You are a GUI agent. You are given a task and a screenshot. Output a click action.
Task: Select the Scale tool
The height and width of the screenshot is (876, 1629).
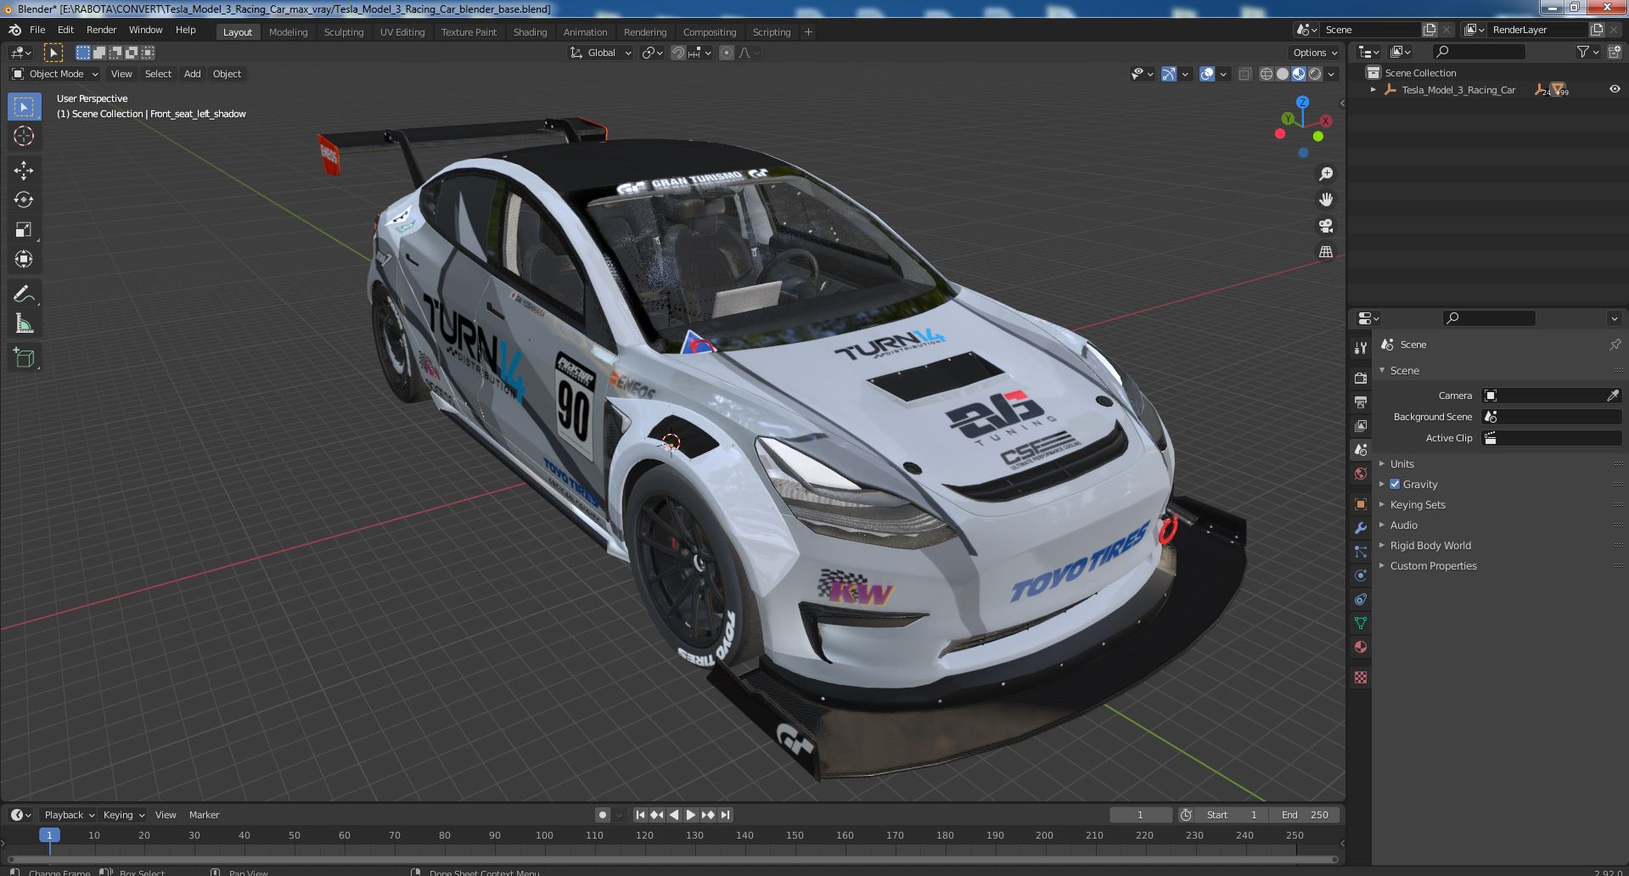pos(24,229)
